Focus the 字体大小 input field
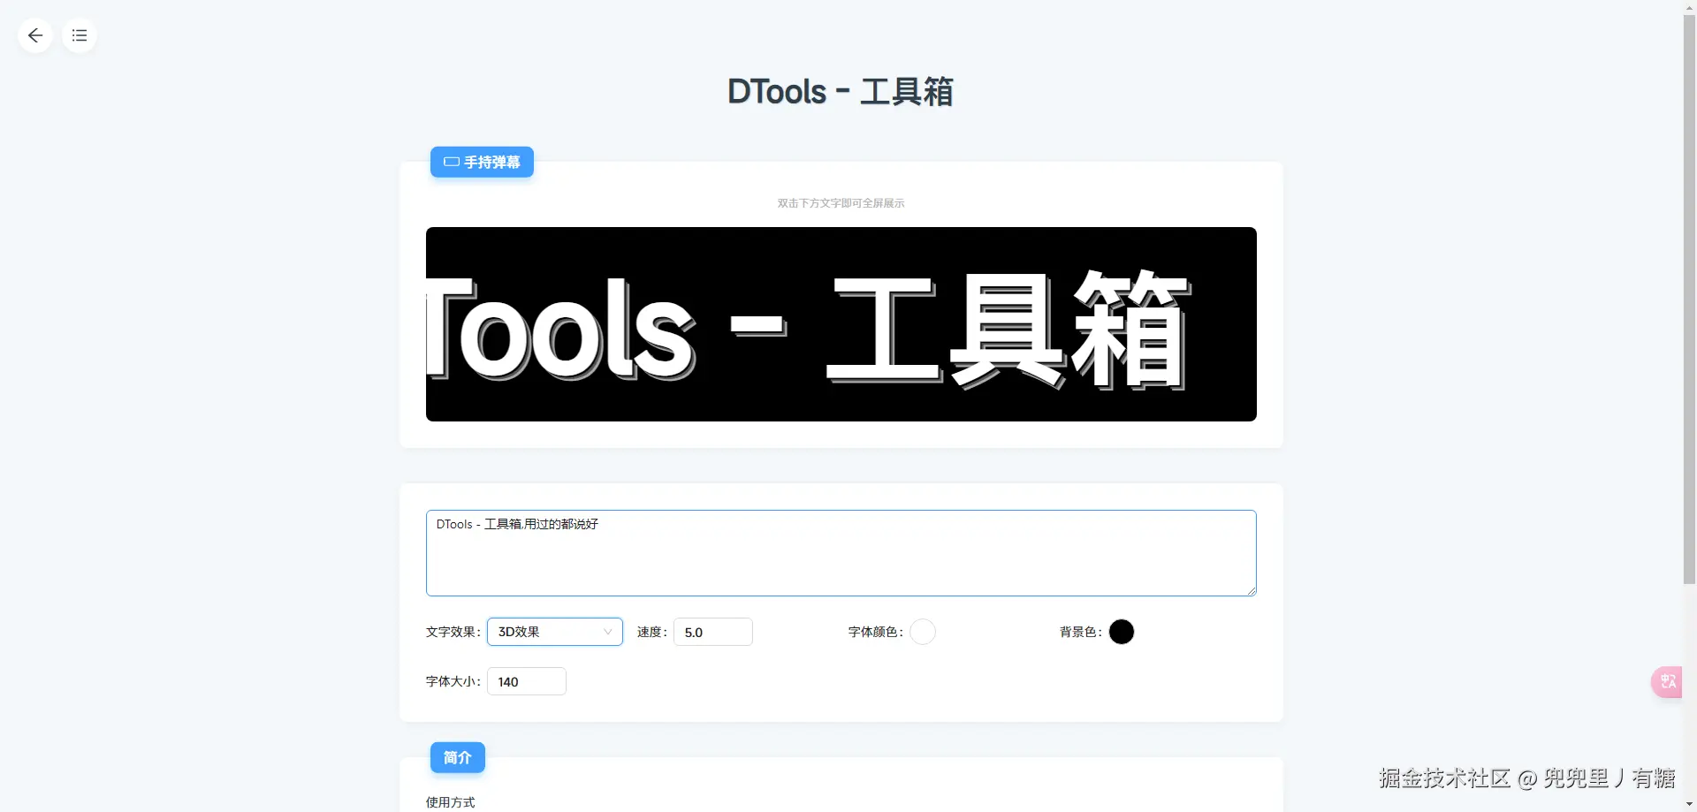This screenshot has width=1697, height=812. coord(527,681)
